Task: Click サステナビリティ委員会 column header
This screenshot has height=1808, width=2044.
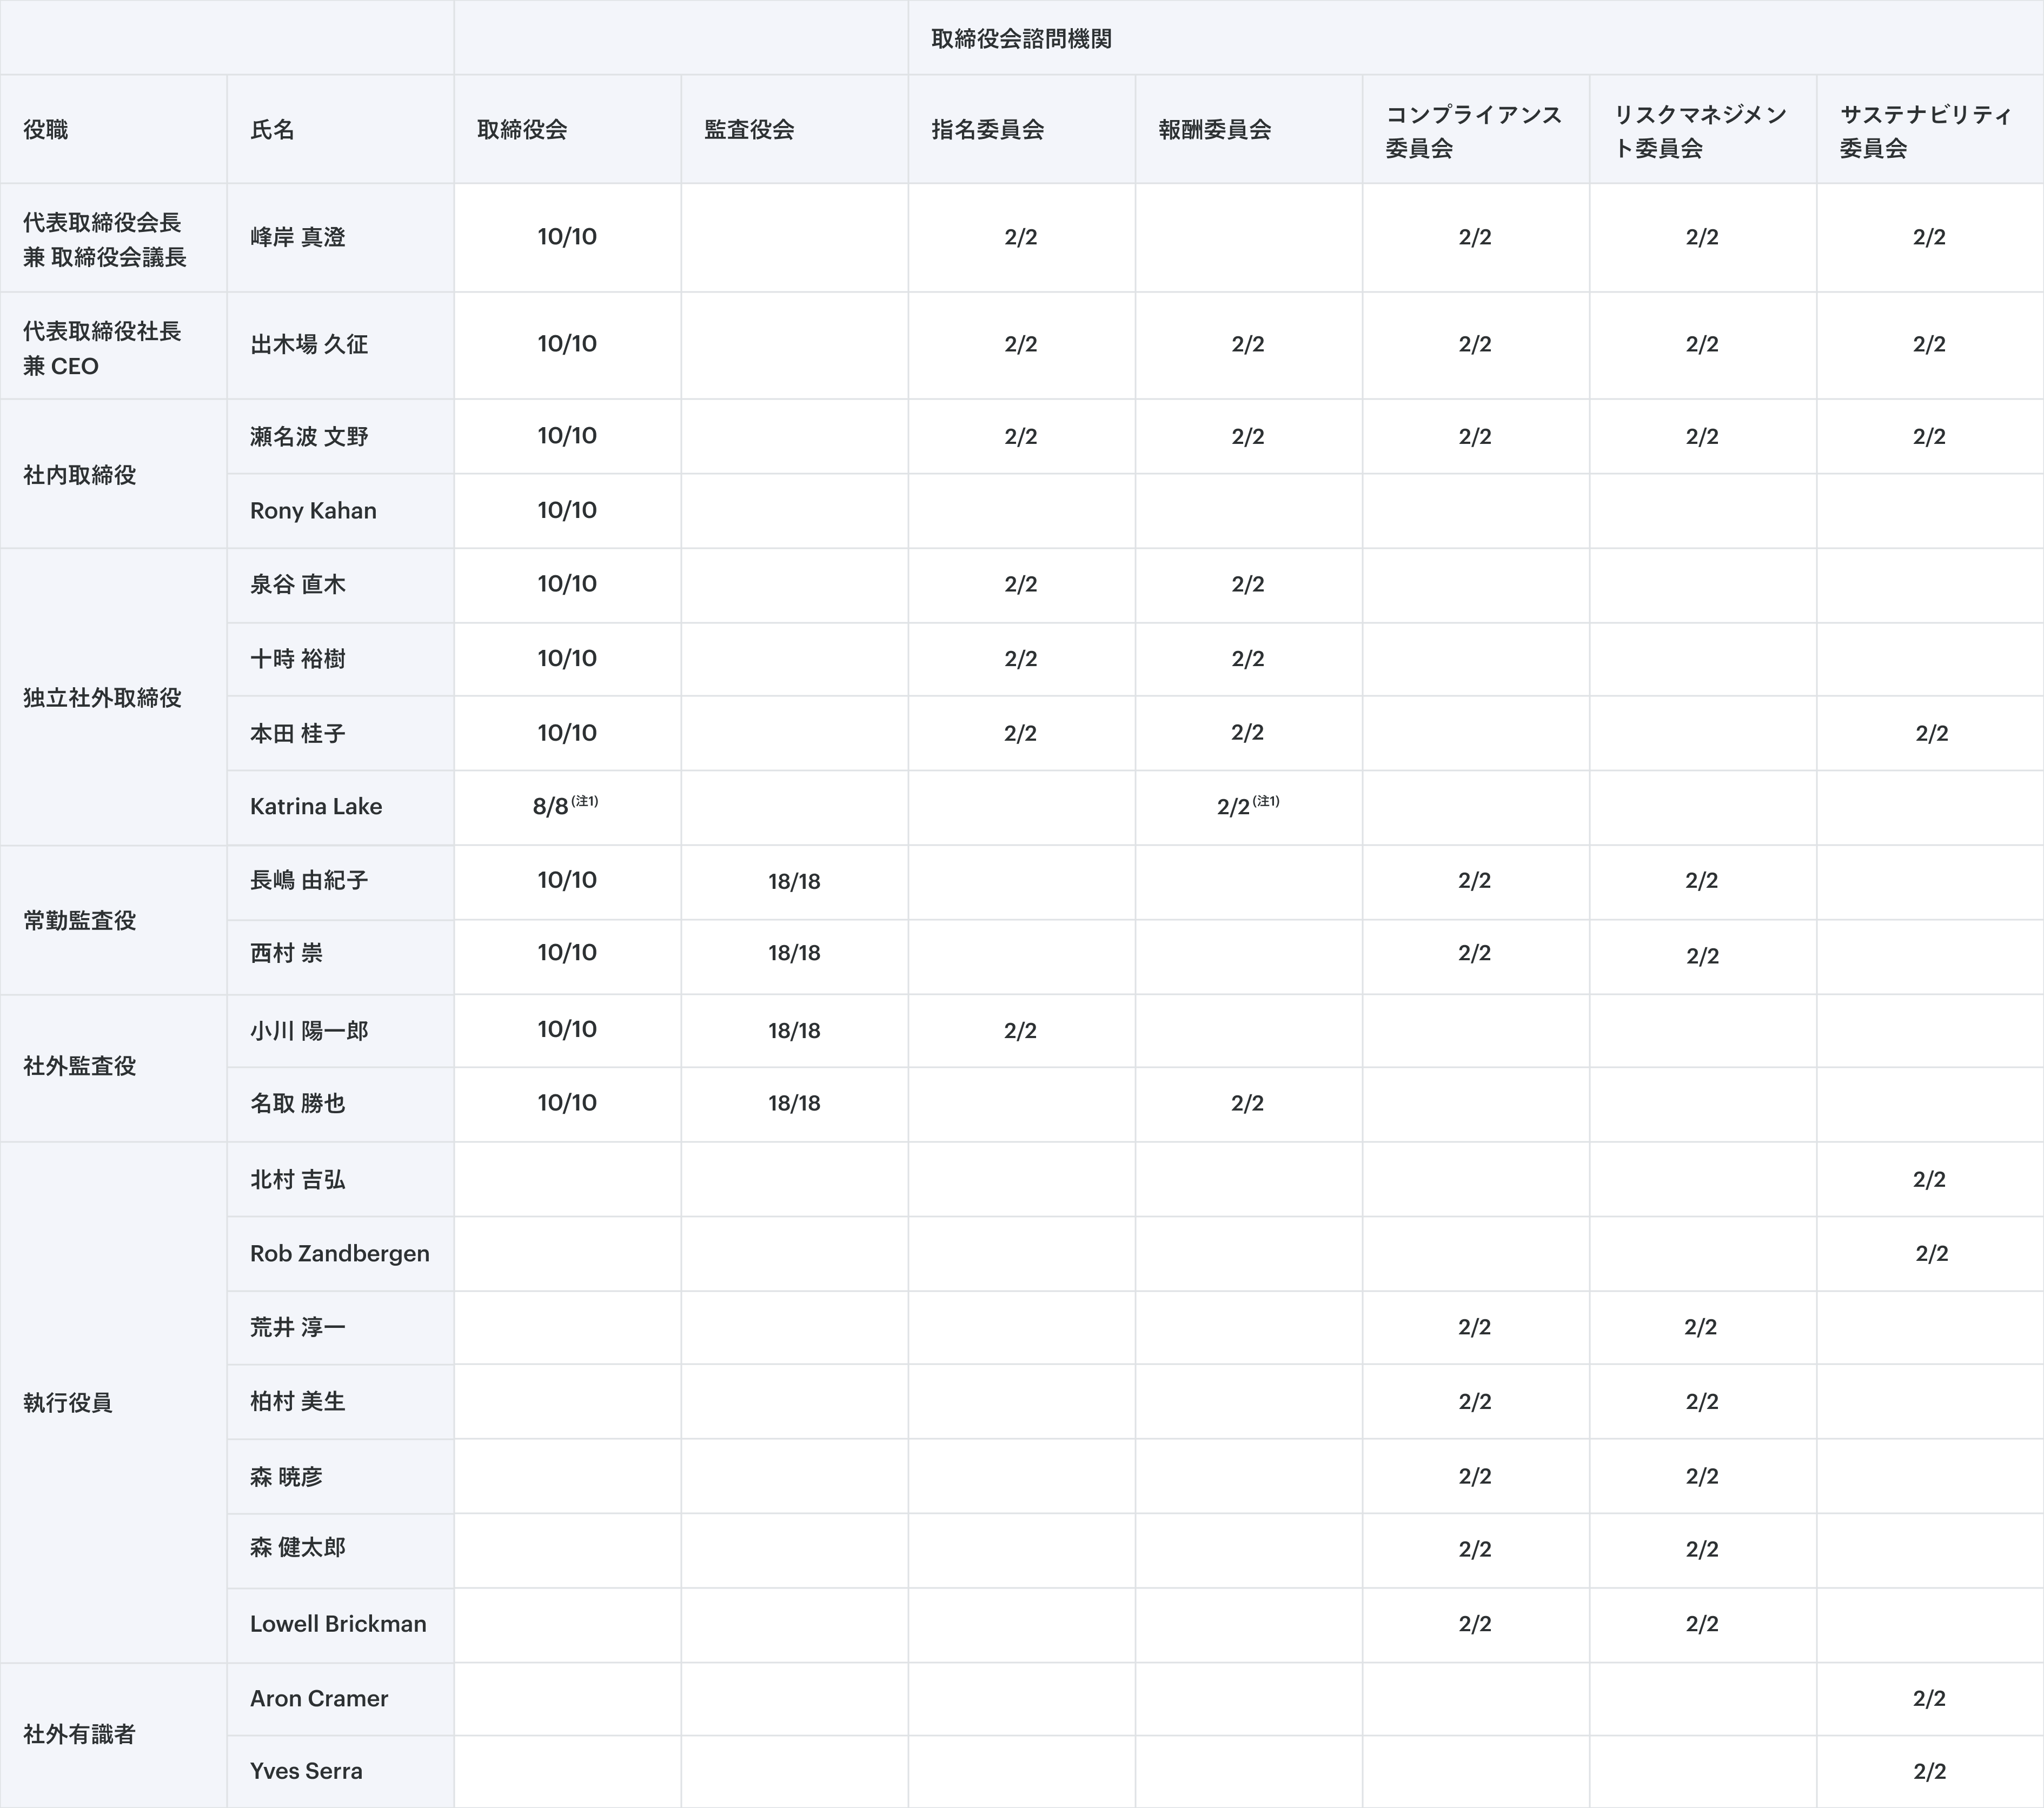Action: click(x=1926, y=131)
